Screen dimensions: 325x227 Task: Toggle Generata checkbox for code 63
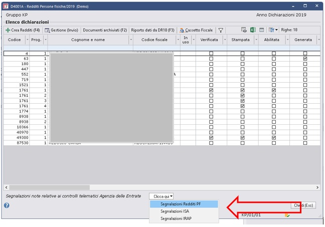coord(305,59)
